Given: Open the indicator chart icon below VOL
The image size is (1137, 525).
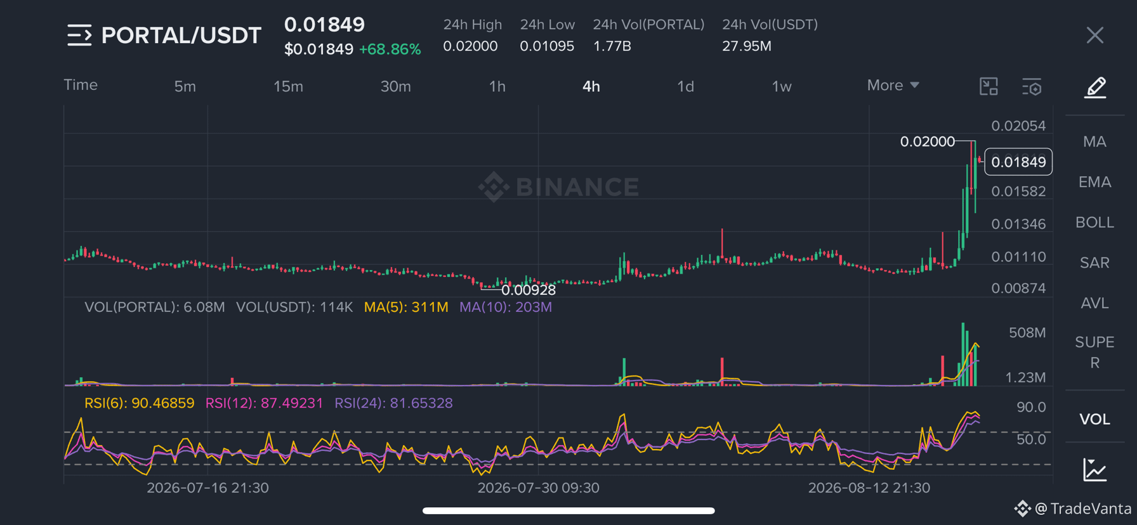Looking at the screenshot, I should click(1095, 470).
